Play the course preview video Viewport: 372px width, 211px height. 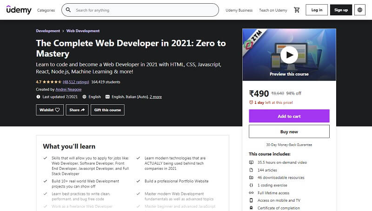(x=289, y=55)
